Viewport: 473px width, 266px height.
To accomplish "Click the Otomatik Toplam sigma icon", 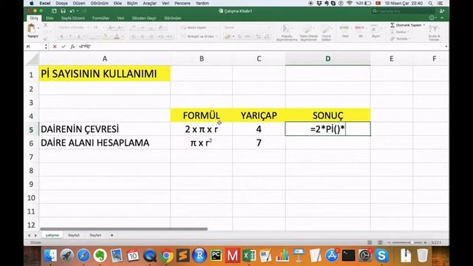I will point(392,25).
